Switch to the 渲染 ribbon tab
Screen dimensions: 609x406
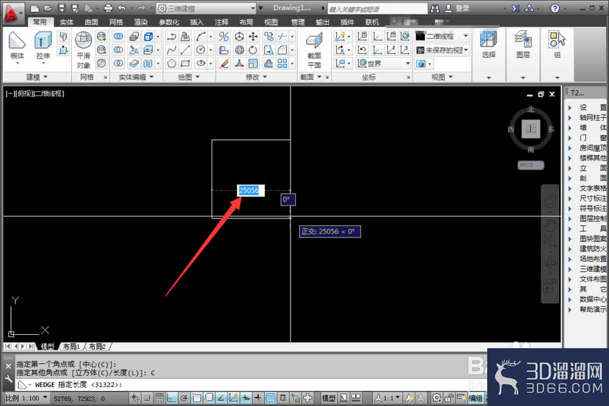[141, 23]
